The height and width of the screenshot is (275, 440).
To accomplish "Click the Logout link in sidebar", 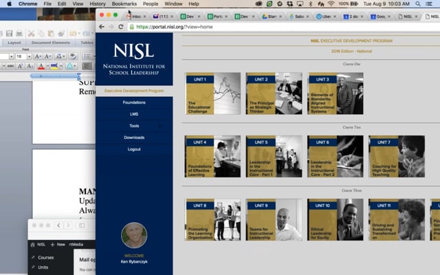I will tap(134, 149).
